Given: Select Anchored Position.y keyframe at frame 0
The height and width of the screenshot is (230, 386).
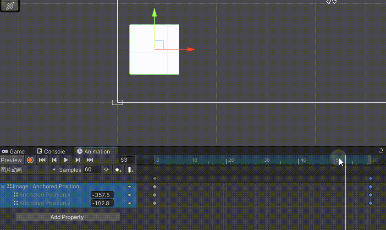Looking at the screenshot, I should pos(154,203).
